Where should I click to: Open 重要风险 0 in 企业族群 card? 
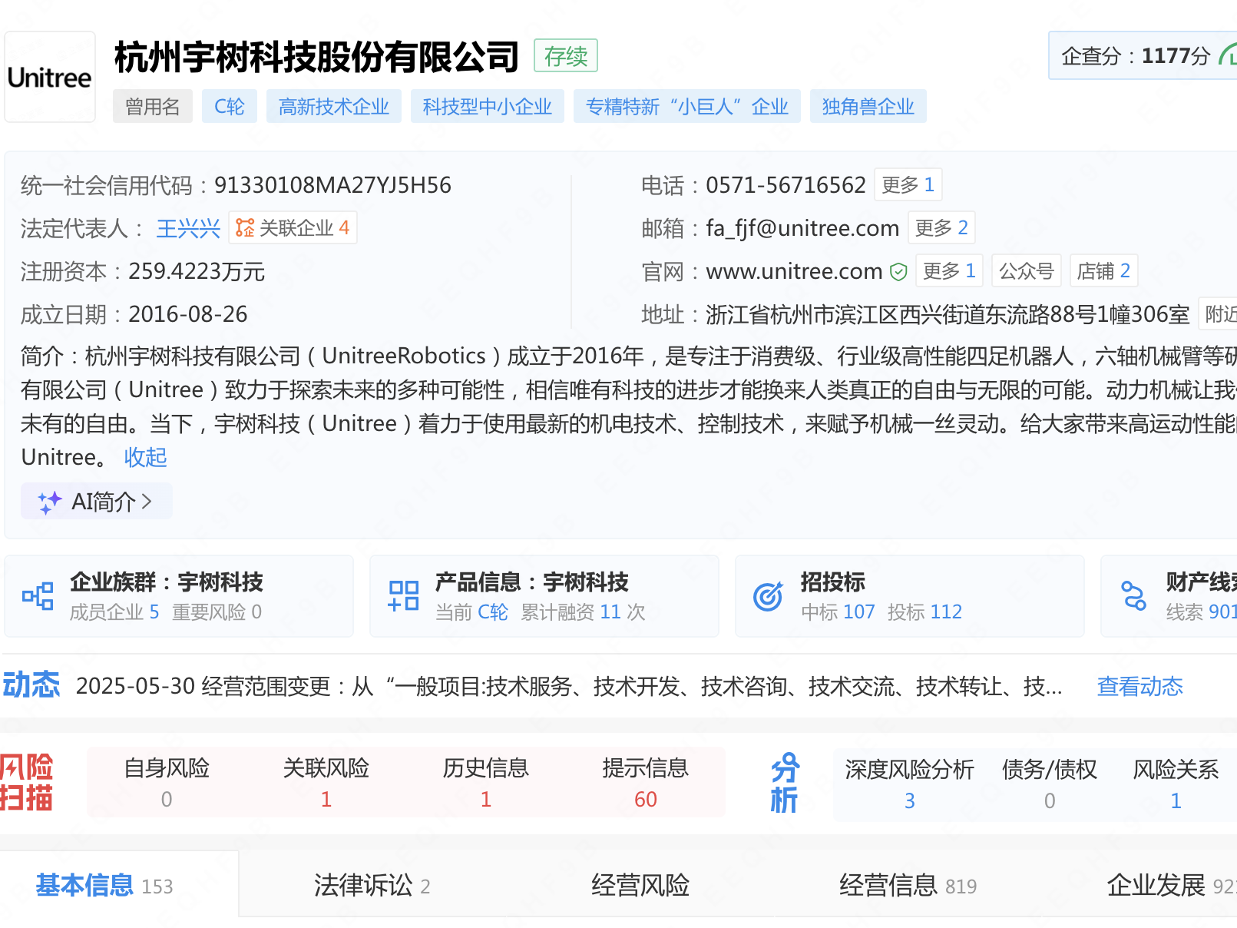point(217,612)
